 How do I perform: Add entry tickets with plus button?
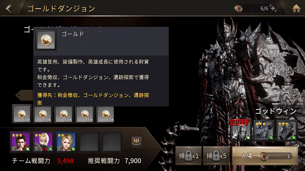pyautogui.click(x=273, y=8)
